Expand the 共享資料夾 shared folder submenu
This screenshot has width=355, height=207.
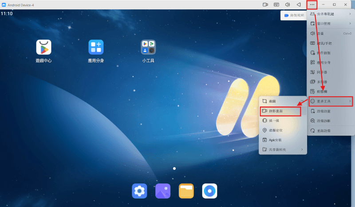click(x=283, y=149)
